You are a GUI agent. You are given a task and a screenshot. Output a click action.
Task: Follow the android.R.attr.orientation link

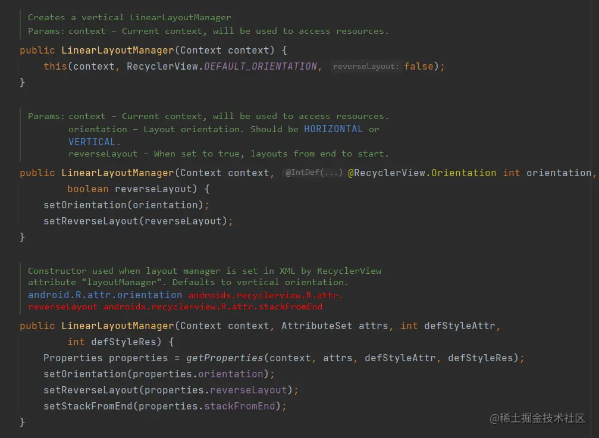tap(105, 295)
